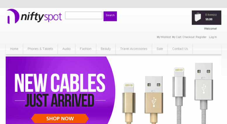Image resolution: width=227 pixels, height=124 pixels.
Task: Select Travel Accessories in navigation
Action: [134, 49]
